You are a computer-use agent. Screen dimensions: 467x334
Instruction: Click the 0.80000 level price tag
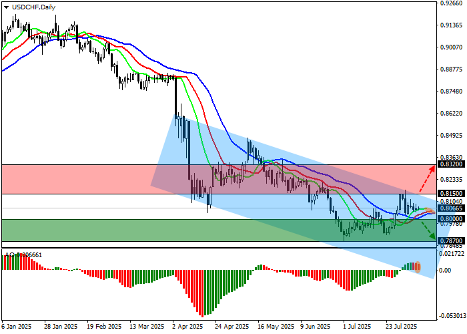[x=452, y=218]
